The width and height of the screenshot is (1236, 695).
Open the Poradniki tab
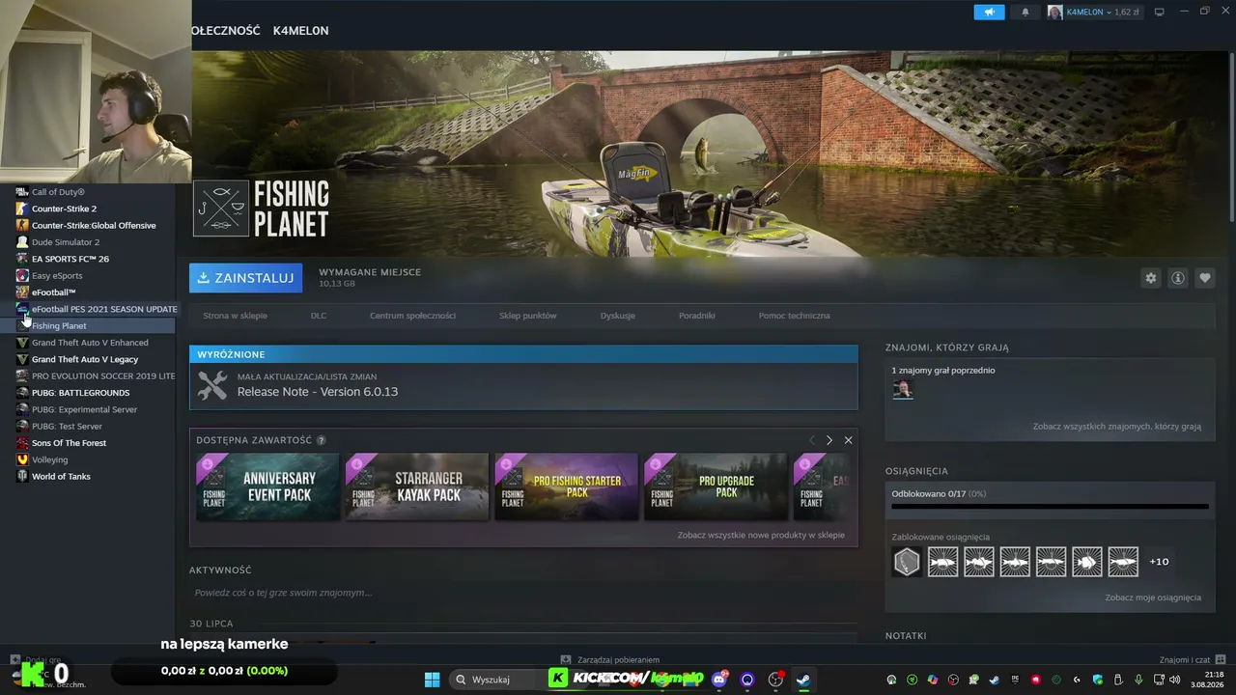pos(697,316)
